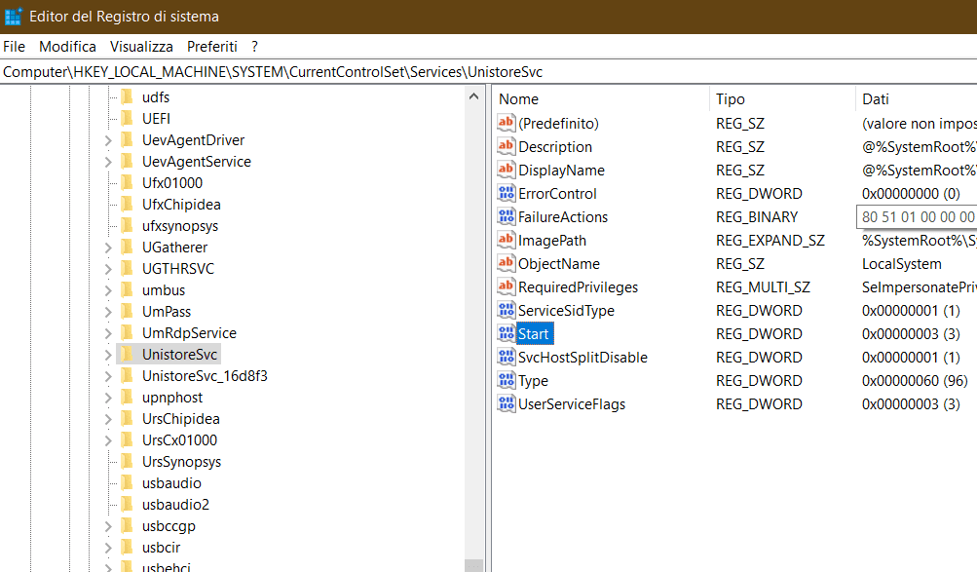Click the Registry Editor app icon in title bar

(14, 17)
